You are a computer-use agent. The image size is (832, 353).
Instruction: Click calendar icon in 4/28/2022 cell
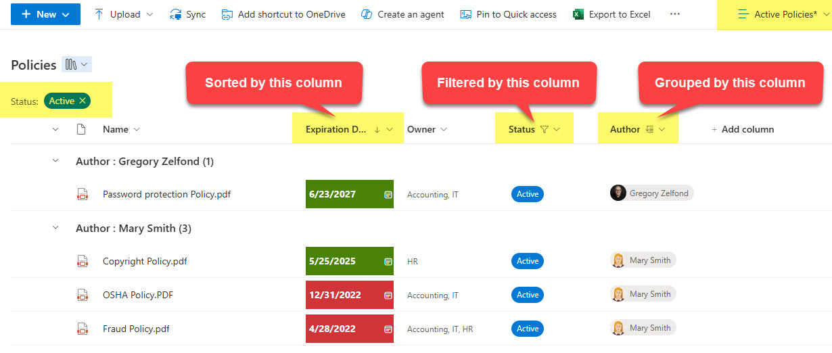click(x=388, y=329)
